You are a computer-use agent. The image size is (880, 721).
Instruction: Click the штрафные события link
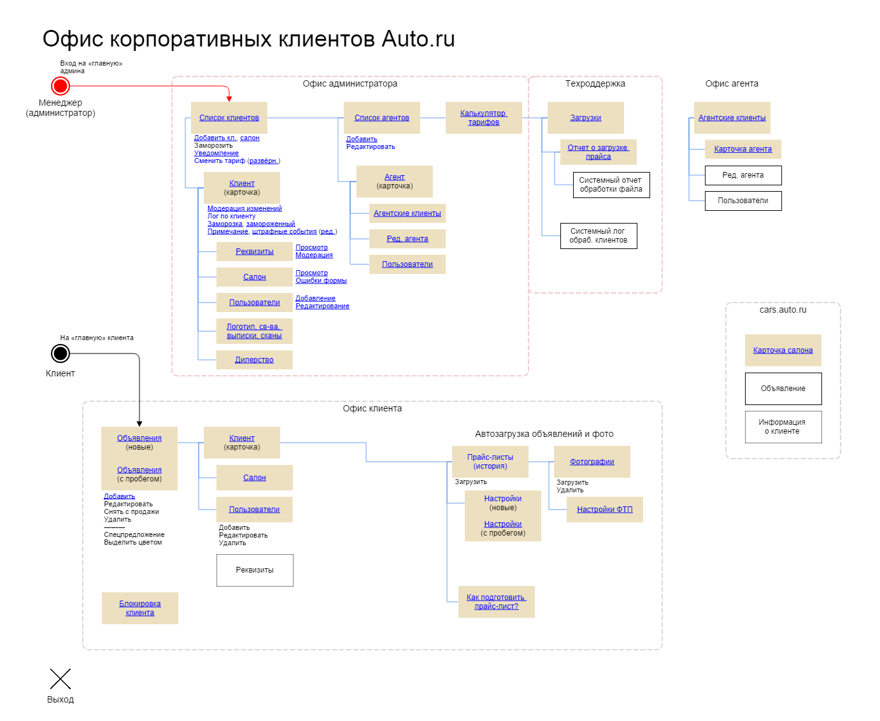[284, 231]
